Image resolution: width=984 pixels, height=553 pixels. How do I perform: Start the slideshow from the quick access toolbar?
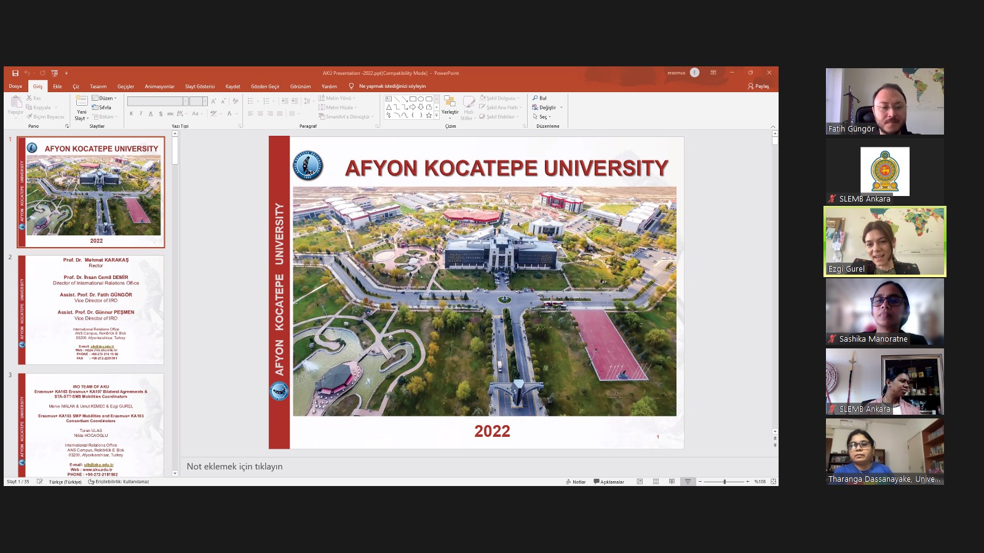55,73
